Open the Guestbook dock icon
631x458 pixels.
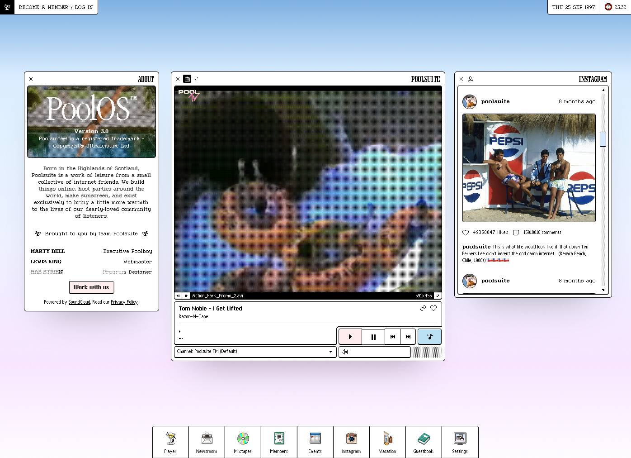424,442
